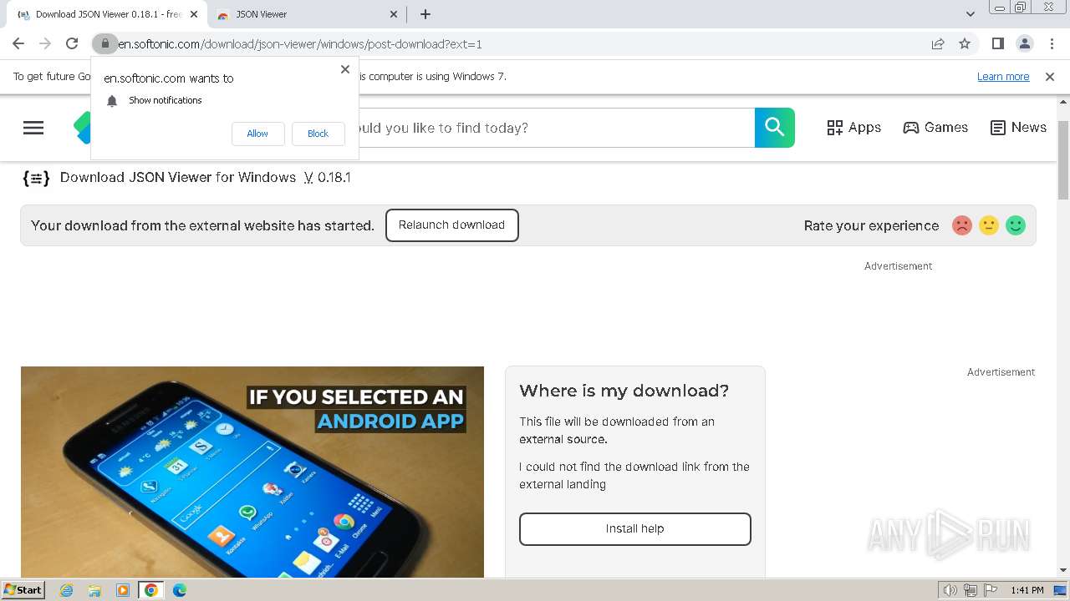Open Windows Explorer folder on taskbar
This screenshot has width=1070, height=601.
(94, 590)
